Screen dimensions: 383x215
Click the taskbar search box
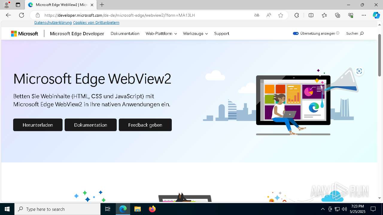click(57, 209)
